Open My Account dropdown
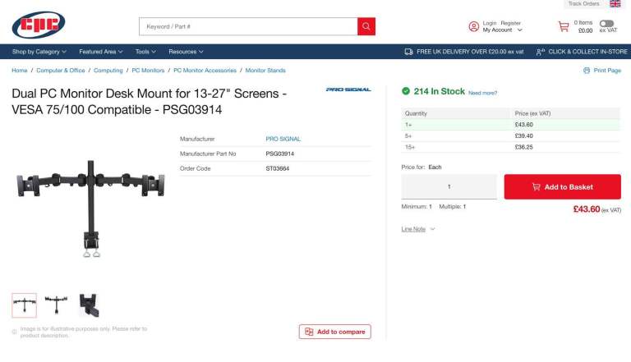 pyautogui.click(x=502, y=30)
